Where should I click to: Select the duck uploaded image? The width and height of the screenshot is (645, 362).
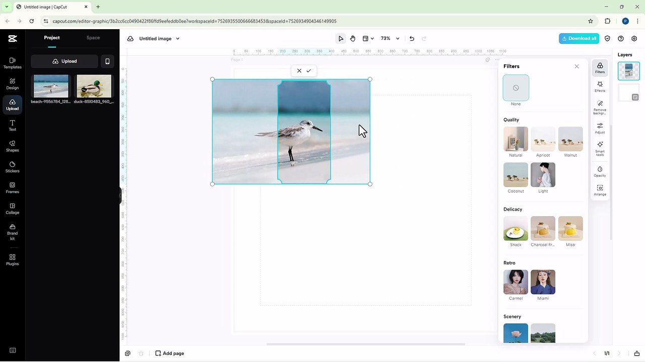[94, 86]
